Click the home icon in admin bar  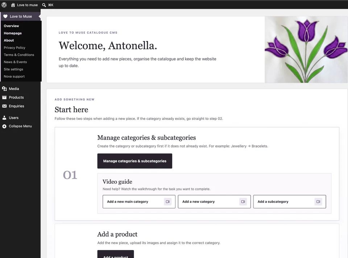[13, 5]
